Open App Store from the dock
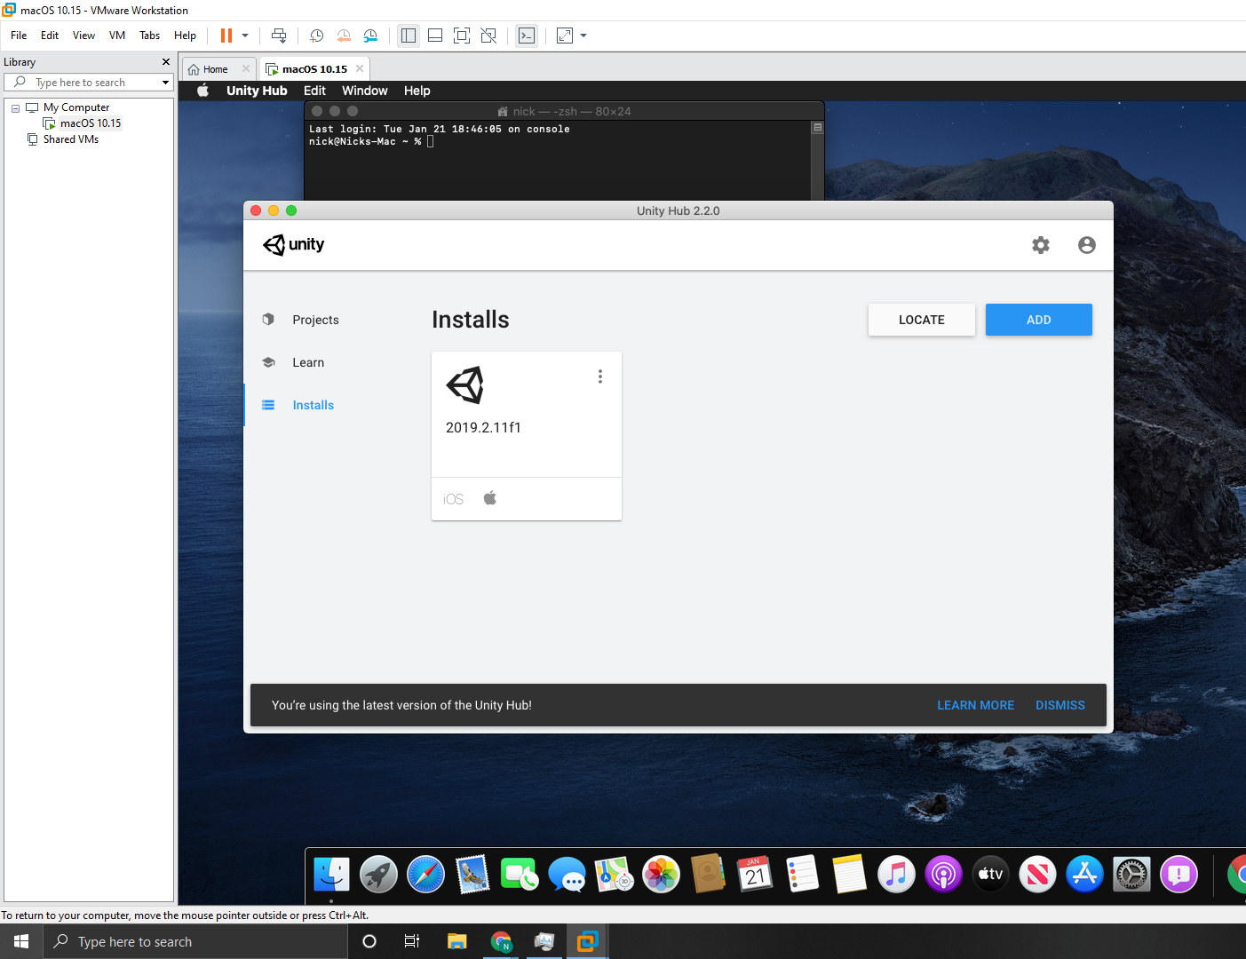1246x959 pixels. [x=1084, y=875]
